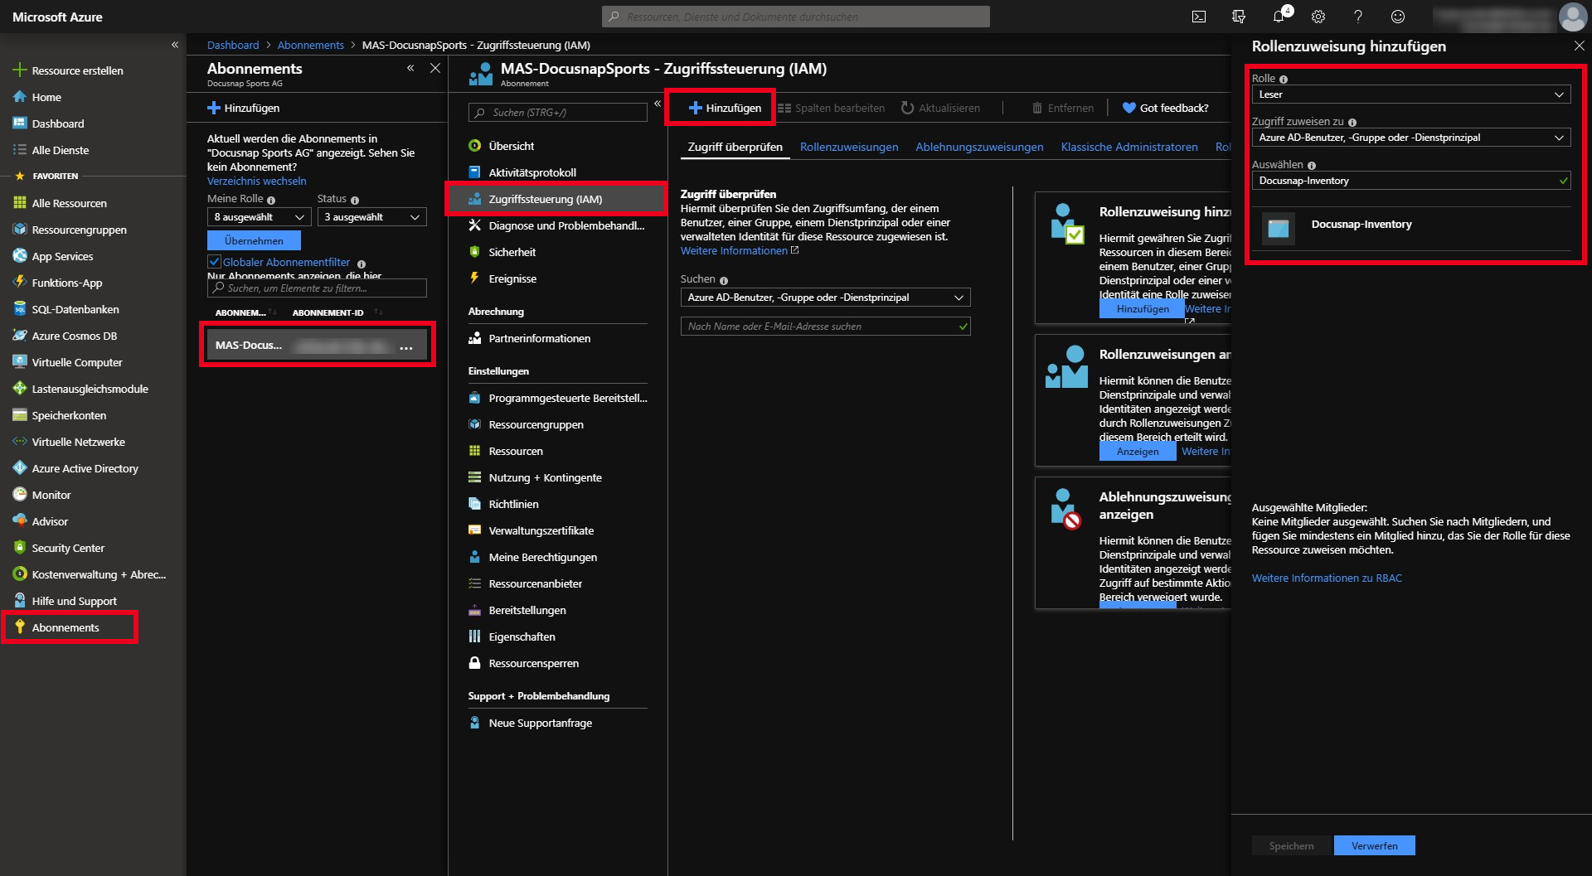Open Monitor in sidebar

(51, 495)
